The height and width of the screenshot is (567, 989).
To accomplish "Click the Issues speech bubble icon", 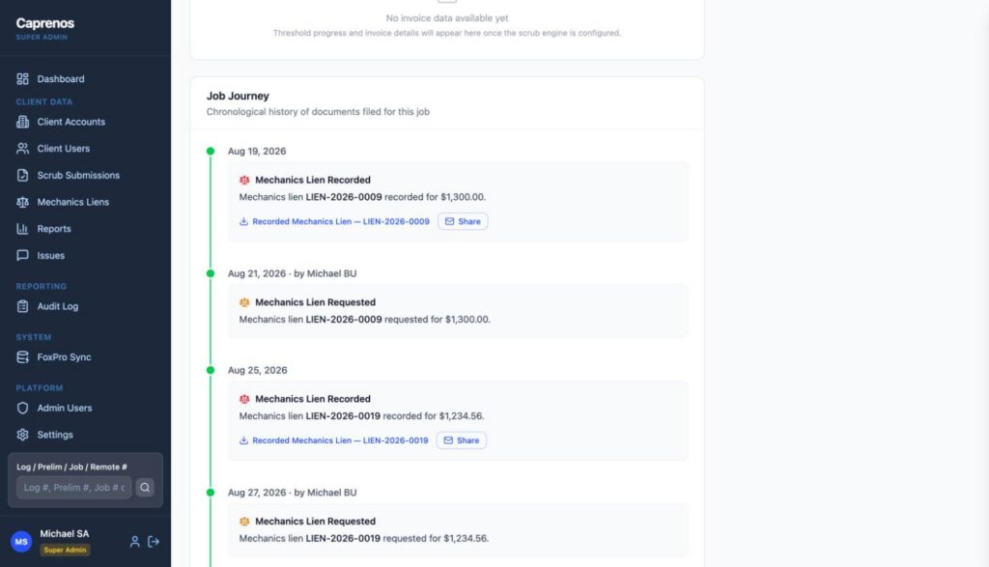I will pos(23,255).
